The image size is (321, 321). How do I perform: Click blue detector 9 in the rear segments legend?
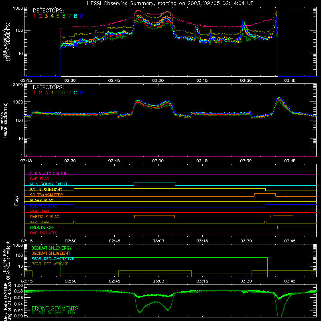pyautogui.click(x=81, y=93)
